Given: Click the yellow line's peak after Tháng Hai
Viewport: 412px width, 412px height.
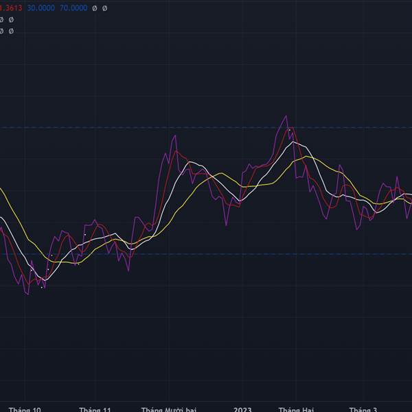Looking at the screenshot, I should pos(306,157).
